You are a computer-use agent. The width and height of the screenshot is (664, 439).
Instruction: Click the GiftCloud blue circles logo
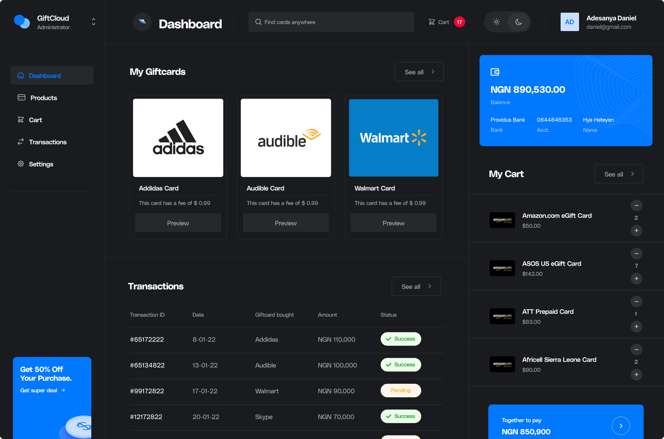(22, 22)
